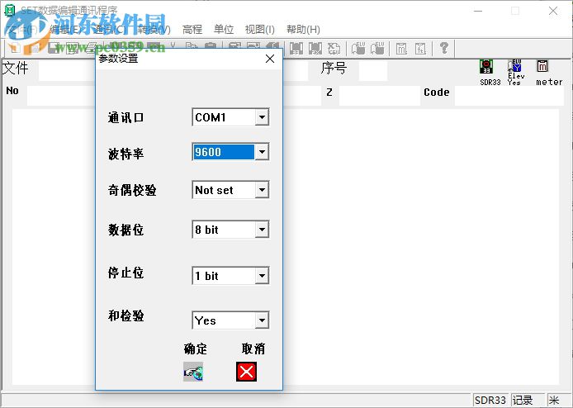The width and height of the screenshot is (573, 408).
Task: Click the 序号 input field
Action: click(372, 70)
